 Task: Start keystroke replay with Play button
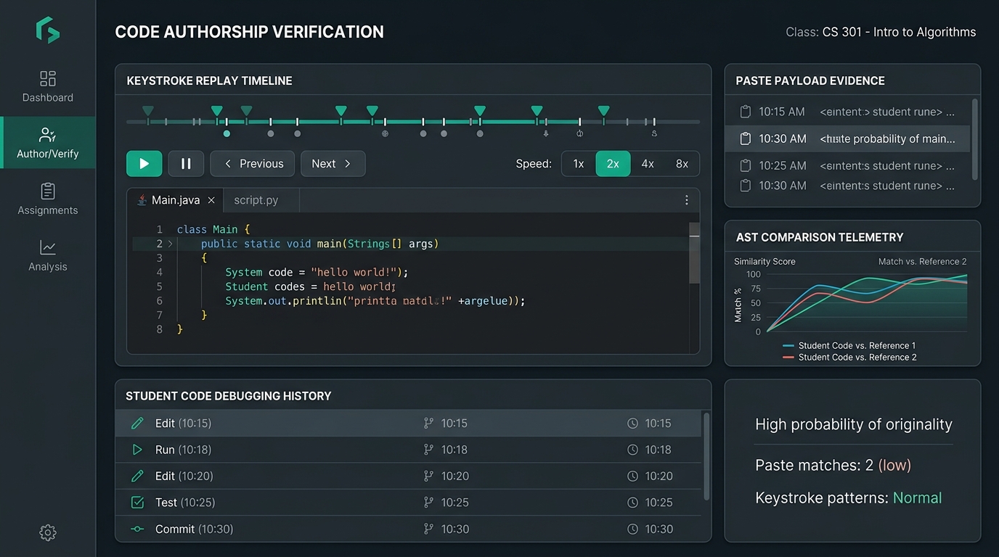(144, 164)
